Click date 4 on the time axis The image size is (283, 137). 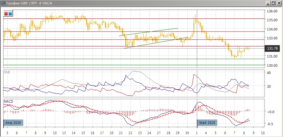[206, 133]
